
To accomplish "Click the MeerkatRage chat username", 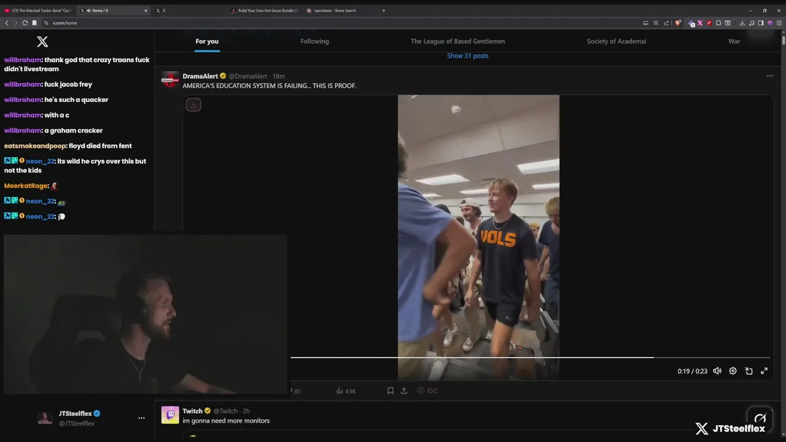I will [x=26, y=185].
